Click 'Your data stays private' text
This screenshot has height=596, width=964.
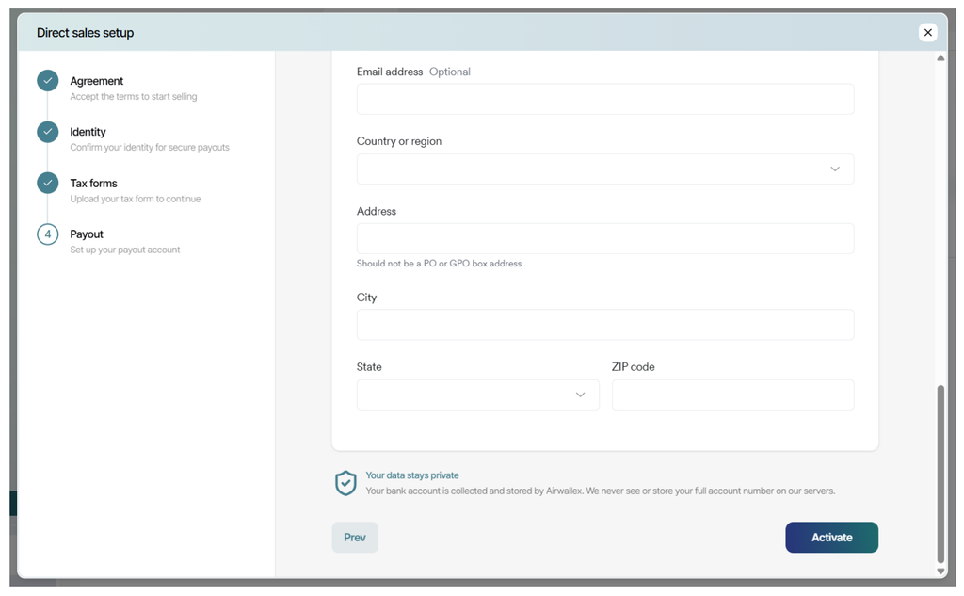(x=412, y=475)
